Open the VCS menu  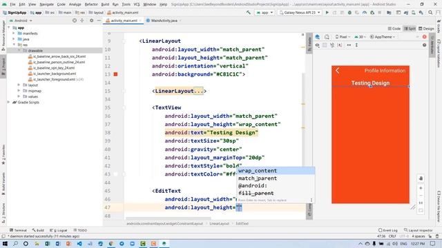point(137,4)
